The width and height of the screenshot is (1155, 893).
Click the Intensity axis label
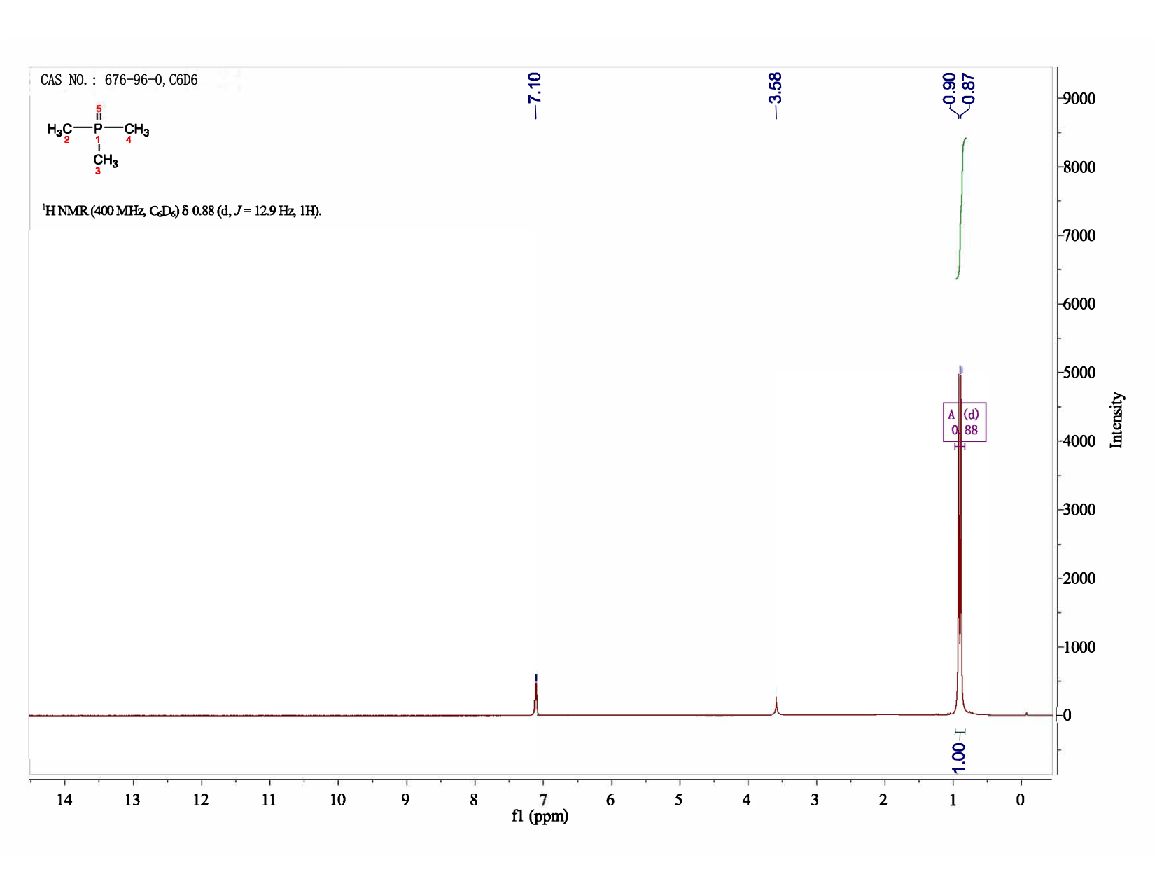point(1116,420)
